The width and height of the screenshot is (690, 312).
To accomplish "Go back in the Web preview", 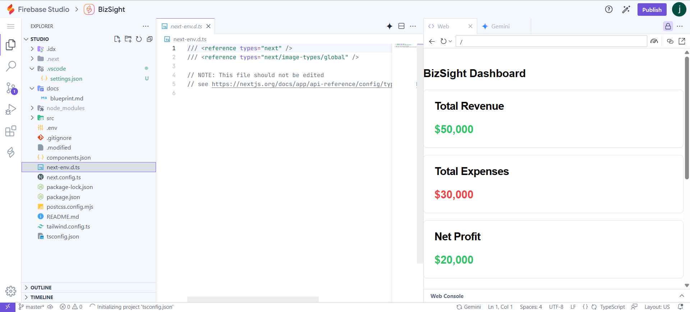I will 432,41.
